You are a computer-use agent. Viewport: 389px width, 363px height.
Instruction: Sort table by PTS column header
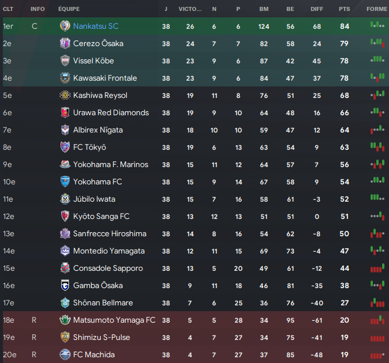point(345,9)
